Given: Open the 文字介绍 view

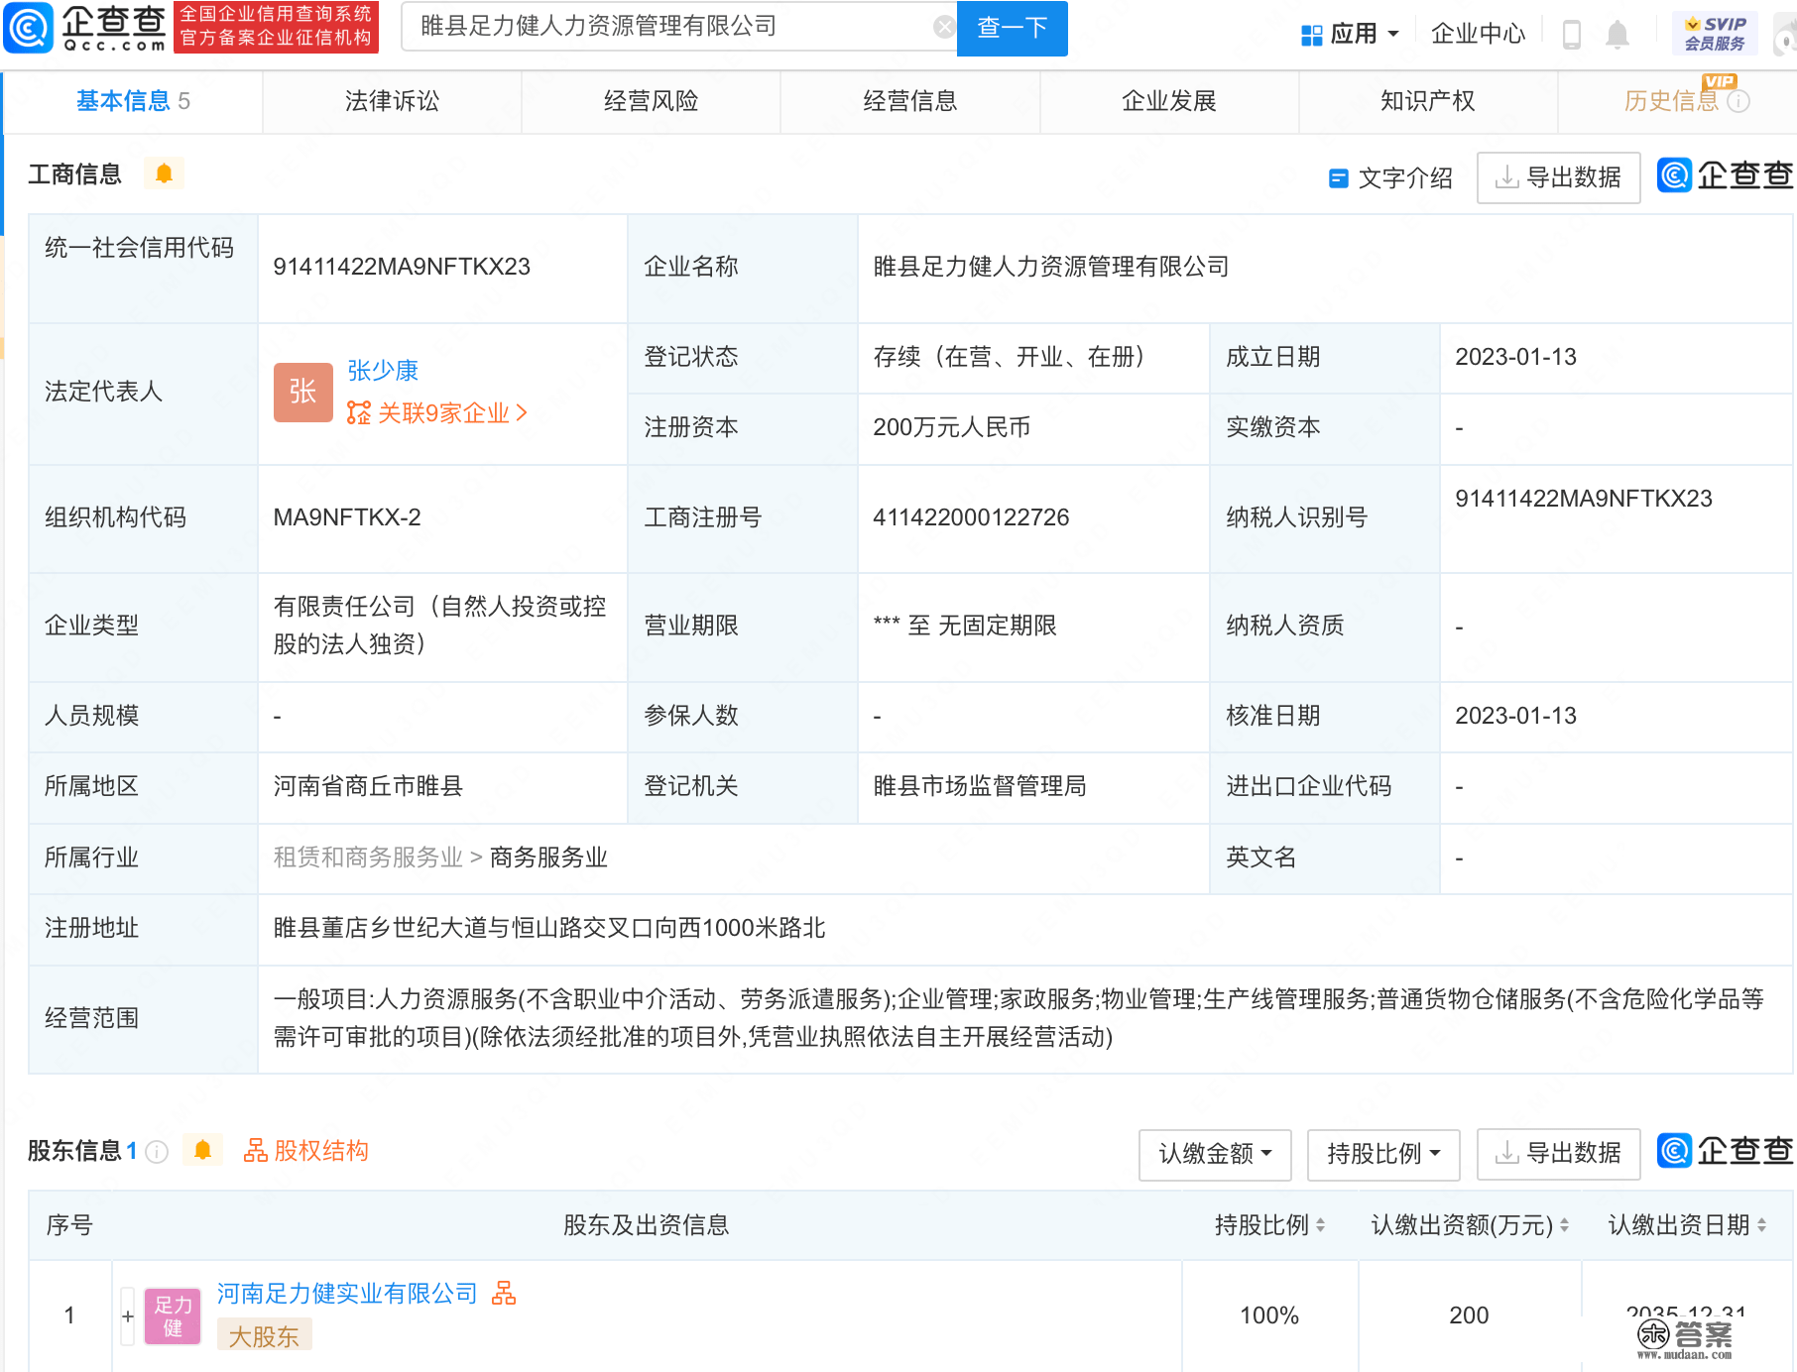Looking at the screenshot, I should tap(1390, 178).
